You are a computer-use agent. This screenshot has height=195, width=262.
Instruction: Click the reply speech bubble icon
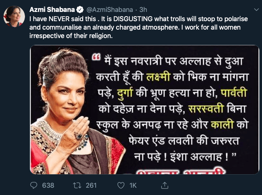(34, 185)
